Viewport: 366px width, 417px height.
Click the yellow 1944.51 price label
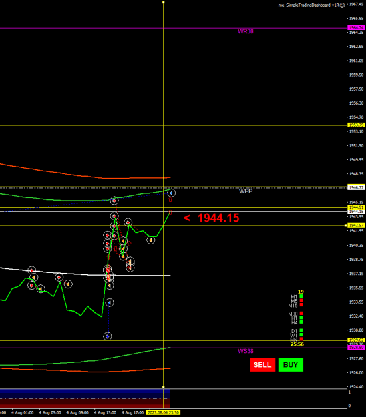pos(356,207)
